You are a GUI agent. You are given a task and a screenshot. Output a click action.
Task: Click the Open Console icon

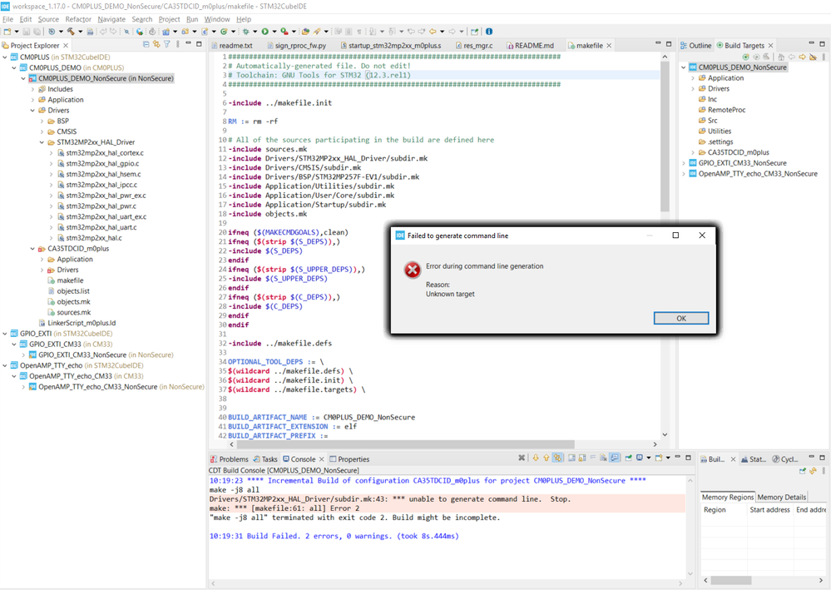coord(659,458)
